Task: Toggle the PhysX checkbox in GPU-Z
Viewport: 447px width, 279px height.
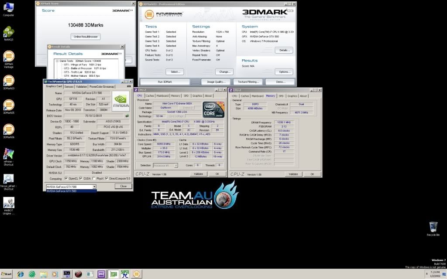Action: (x=95, y=178)
